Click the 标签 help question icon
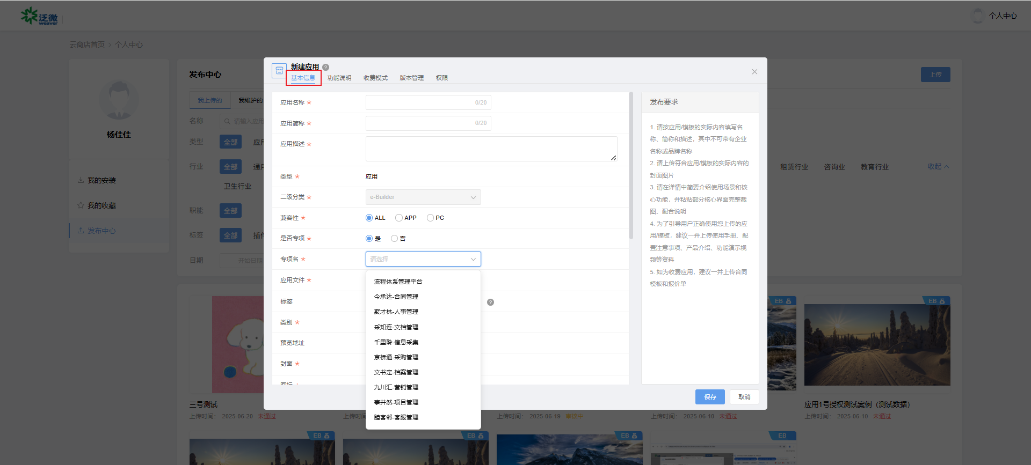 coord(490,302)
